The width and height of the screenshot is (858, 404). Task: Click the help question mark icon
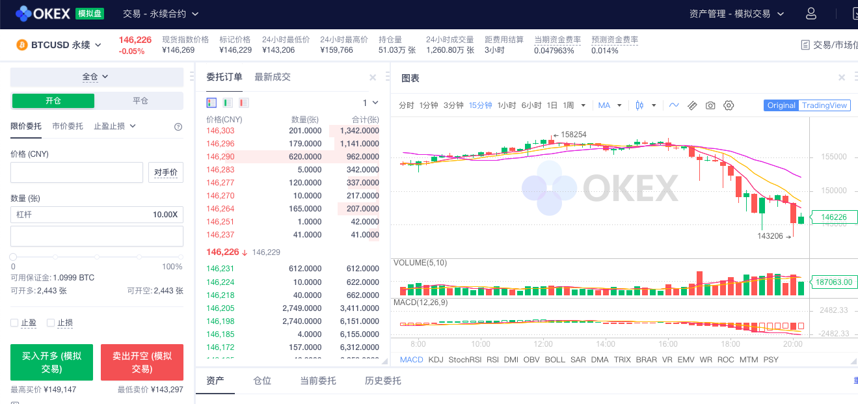[178, 127]
